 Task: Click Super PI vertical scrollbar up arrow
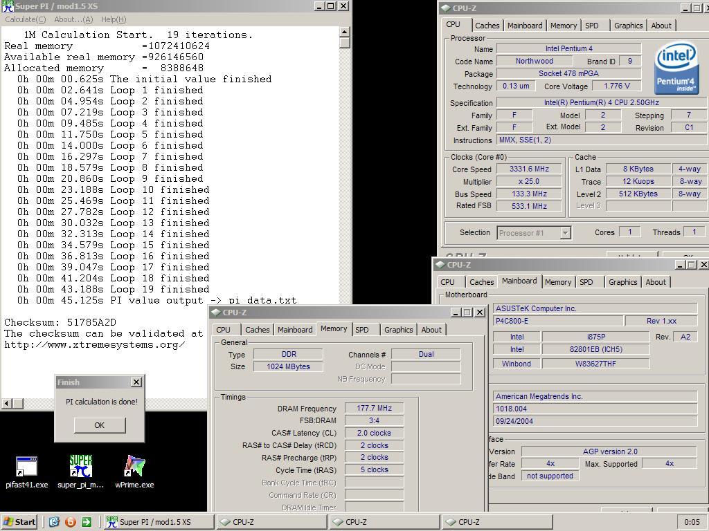click(x=345, y=32)
